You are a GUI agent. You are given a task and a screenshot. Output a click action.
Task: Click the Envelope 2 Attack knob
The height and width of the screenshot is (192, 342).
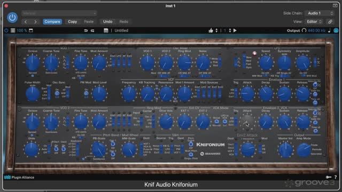click(247, 122)
